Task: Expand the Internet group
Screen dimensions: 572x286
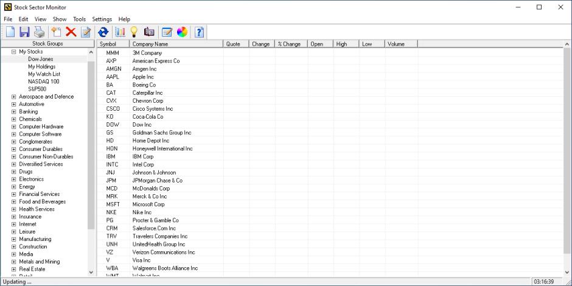Action: pyautogui.click(x=14, y=224)
